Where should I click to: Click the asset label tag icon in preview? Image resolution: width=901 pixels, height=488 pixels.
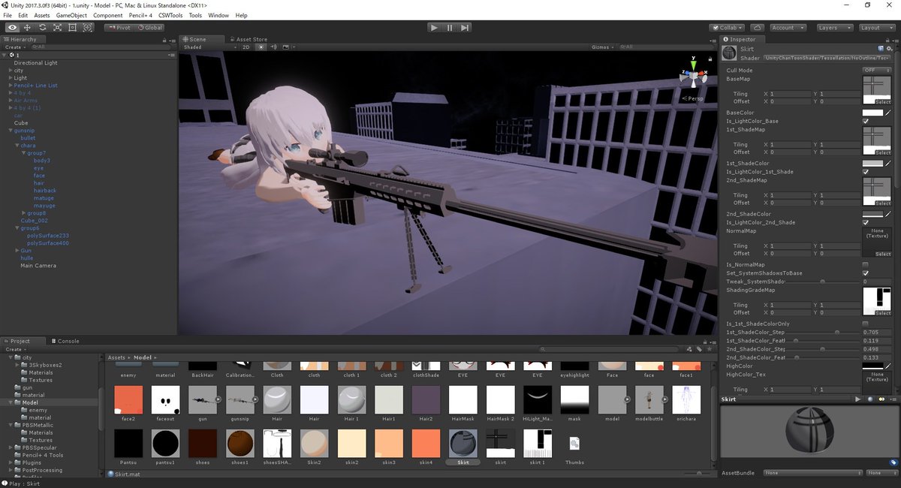click(893, 462)
